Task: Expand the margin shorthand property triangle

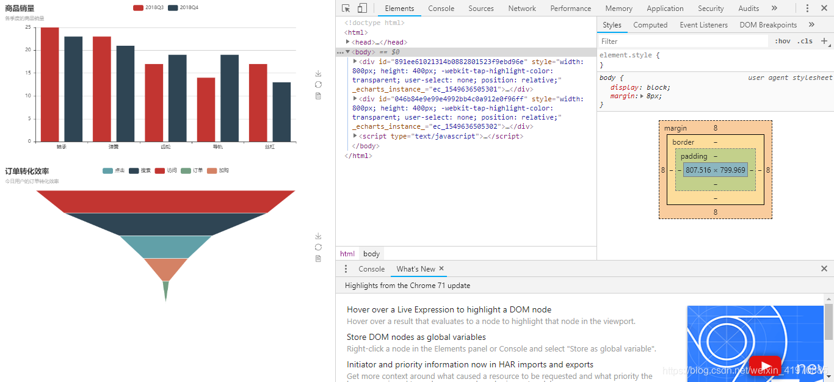Action: click(x=642, y=96)
